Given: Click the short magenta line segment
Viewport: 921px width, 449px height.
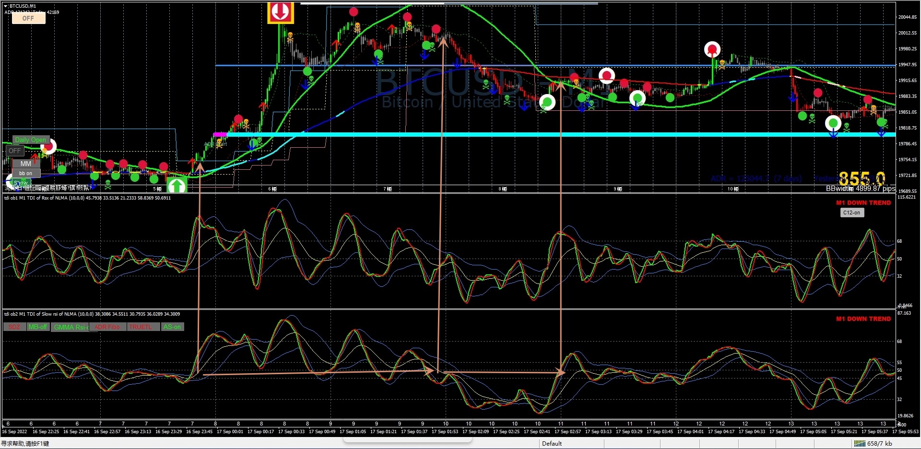Looking at the screenshot, I should (x=220, y=134).
